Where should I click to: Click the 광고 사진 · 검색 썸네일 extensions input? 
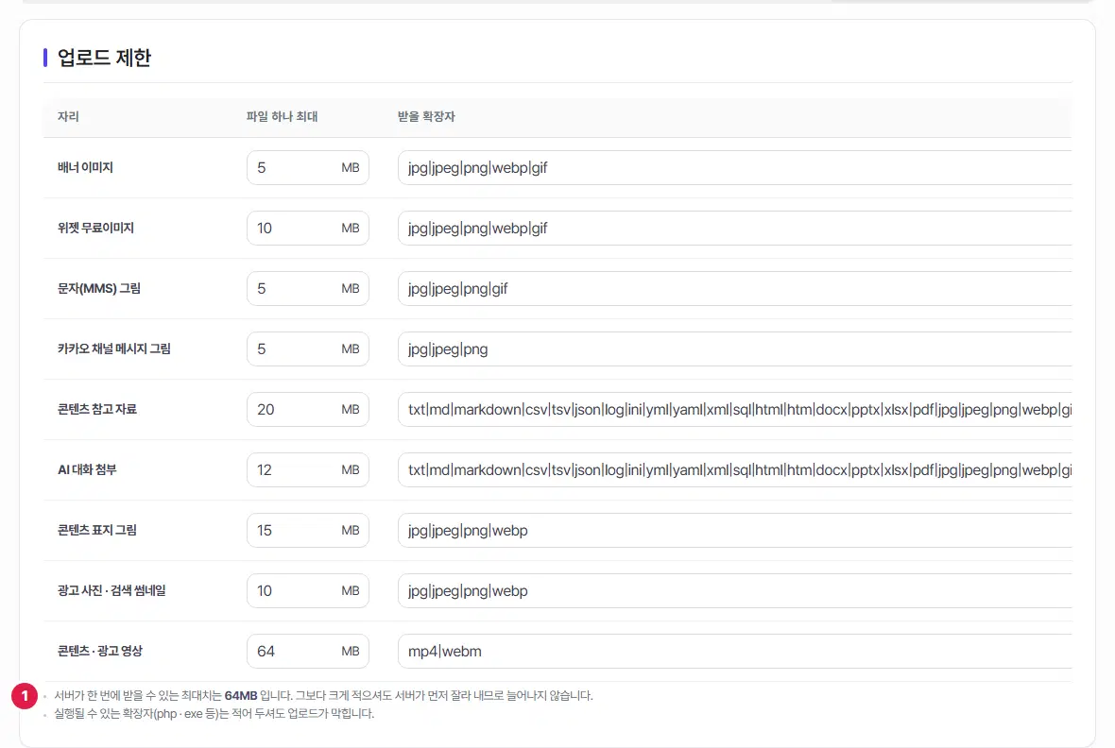point(734,591)
